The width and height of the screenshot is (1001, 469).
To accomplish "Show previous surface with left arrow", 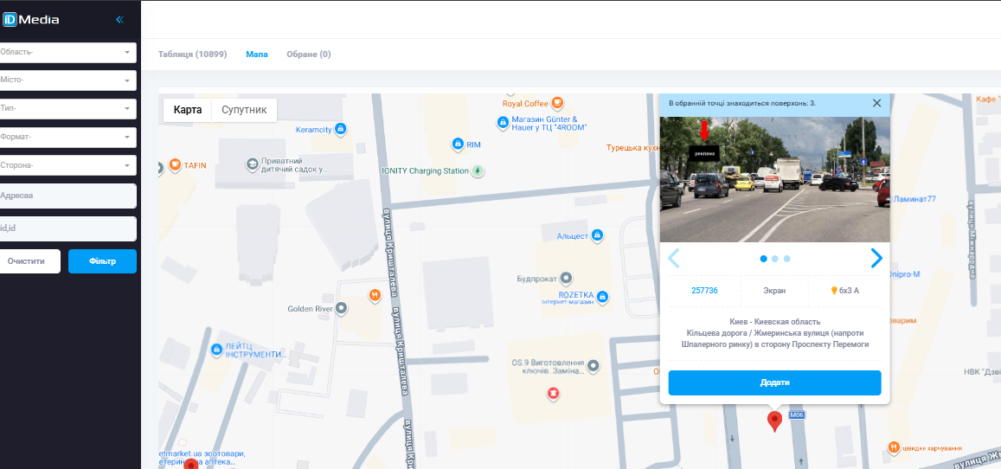I will [673, 259].
